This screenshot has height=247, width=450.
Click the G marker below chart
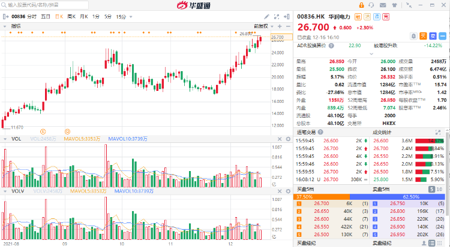pos(67,132)
